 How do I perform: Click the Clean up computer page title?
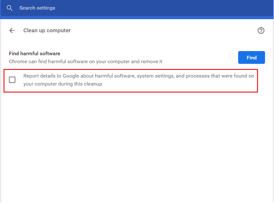pyautogui.click(x=47, y=31)
